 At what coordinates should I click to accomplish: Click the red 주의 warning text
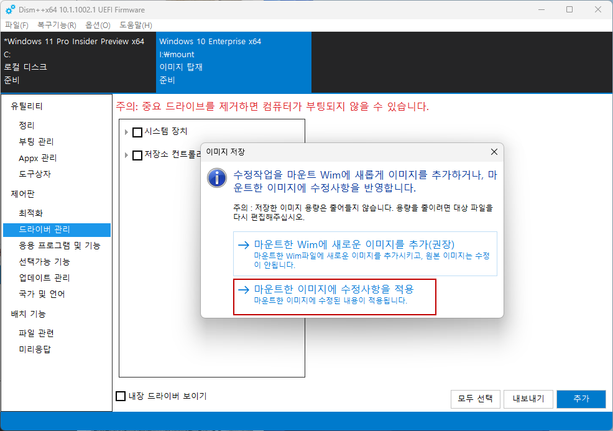pyautogui.click(x=272, y=106)
